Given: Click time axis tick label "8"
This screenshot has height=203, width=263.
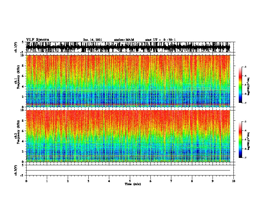Looking at the screenshot, I should (192, 181).
